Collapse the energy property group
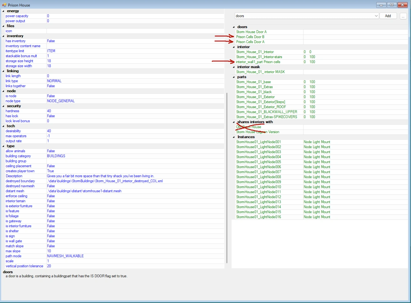 (x=3, y=11)
